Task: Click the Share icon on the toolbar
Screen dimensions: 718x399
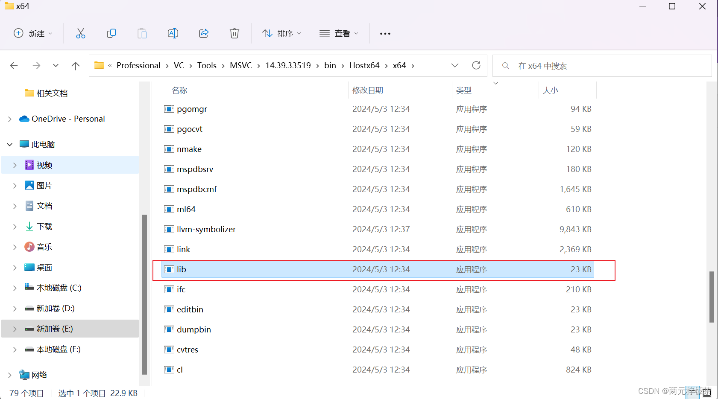Action: coord(204,33)
